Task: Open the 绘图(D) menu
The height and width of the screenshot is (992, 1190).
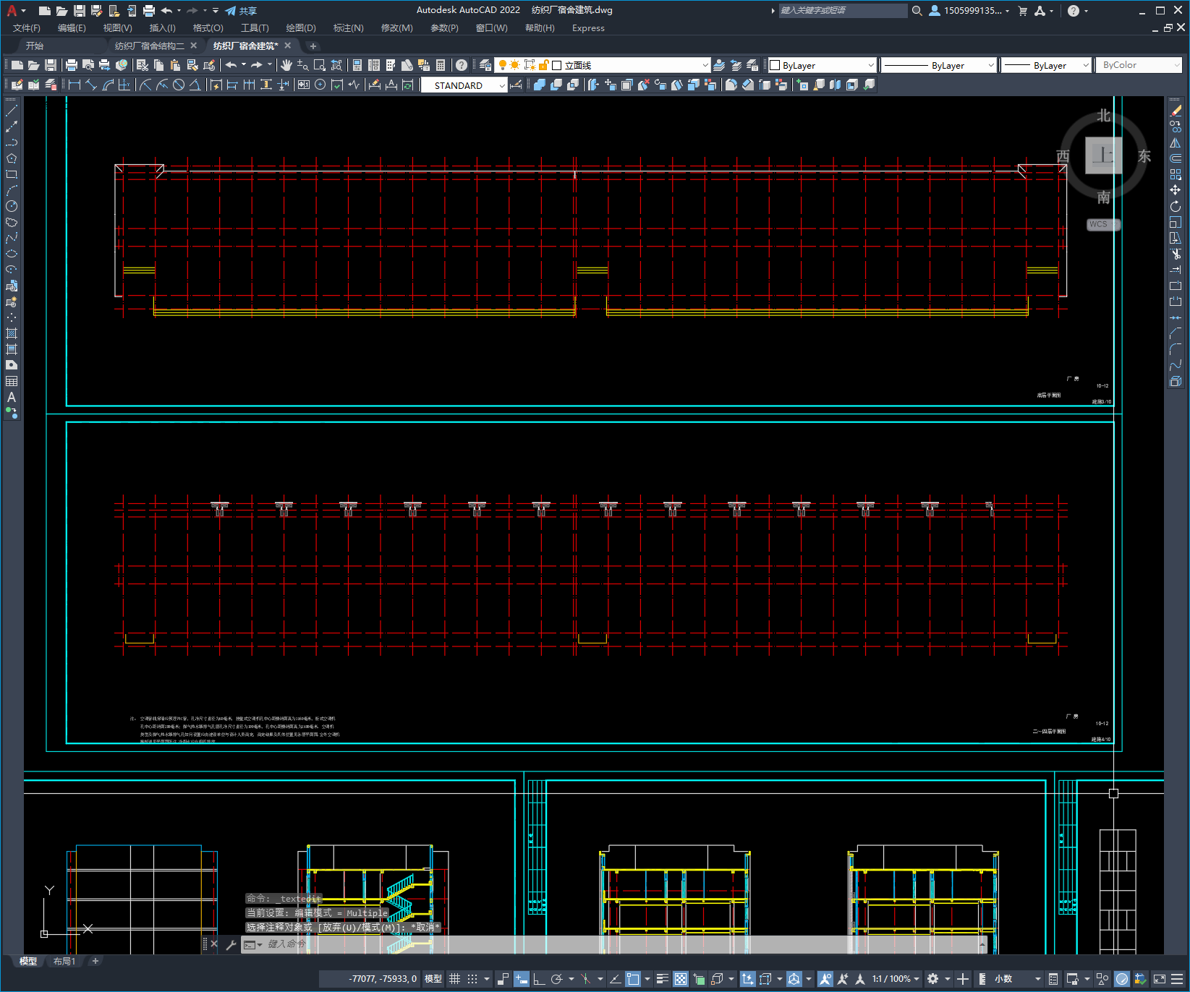Action: click(301, 28)
